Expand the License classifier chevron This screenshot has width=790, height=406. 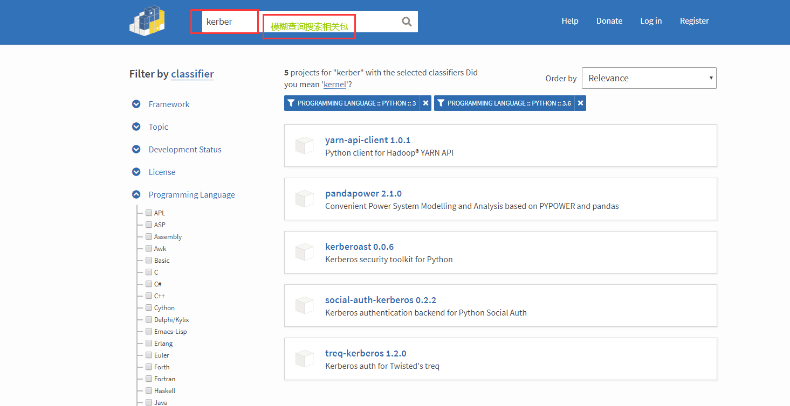(x=136, y=172)
